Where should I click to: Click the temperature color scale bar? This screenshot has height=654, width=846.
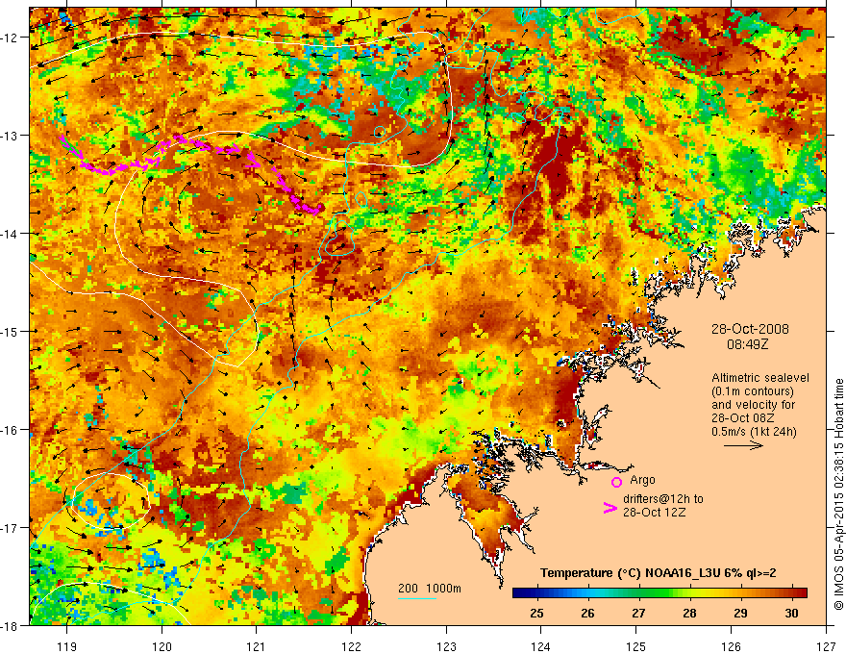659,592
